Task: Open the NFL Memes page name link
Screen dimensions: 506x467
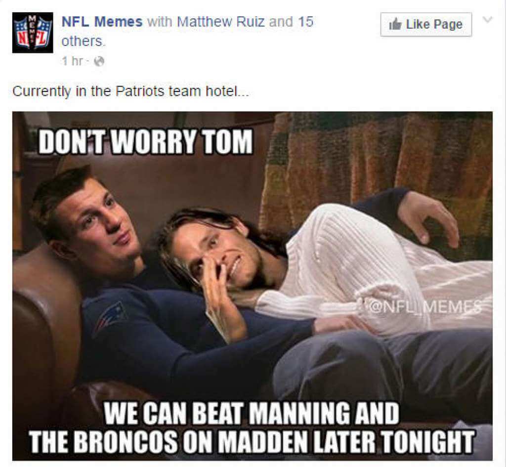Action: click(x=102, y=22)
